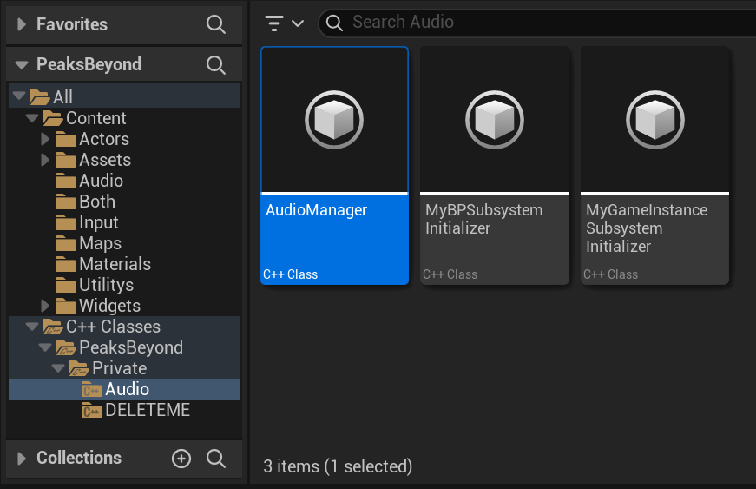Select the Maps folder in tree
This screenshot has height=489, width=756.
click(100, 243)
